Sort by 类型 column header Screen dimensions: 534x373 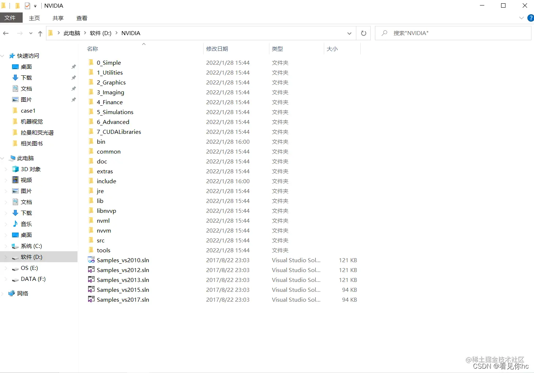pyautogui.click(x=296, y=49)
